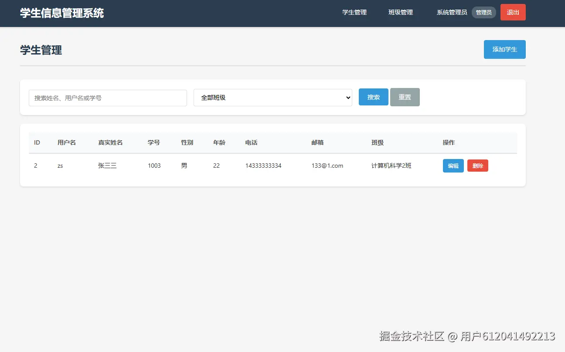Screen dimensions: 565x352
Task: Click the search input placeholder 搜索姓名、用户名或学号
Action: (108, 98)
